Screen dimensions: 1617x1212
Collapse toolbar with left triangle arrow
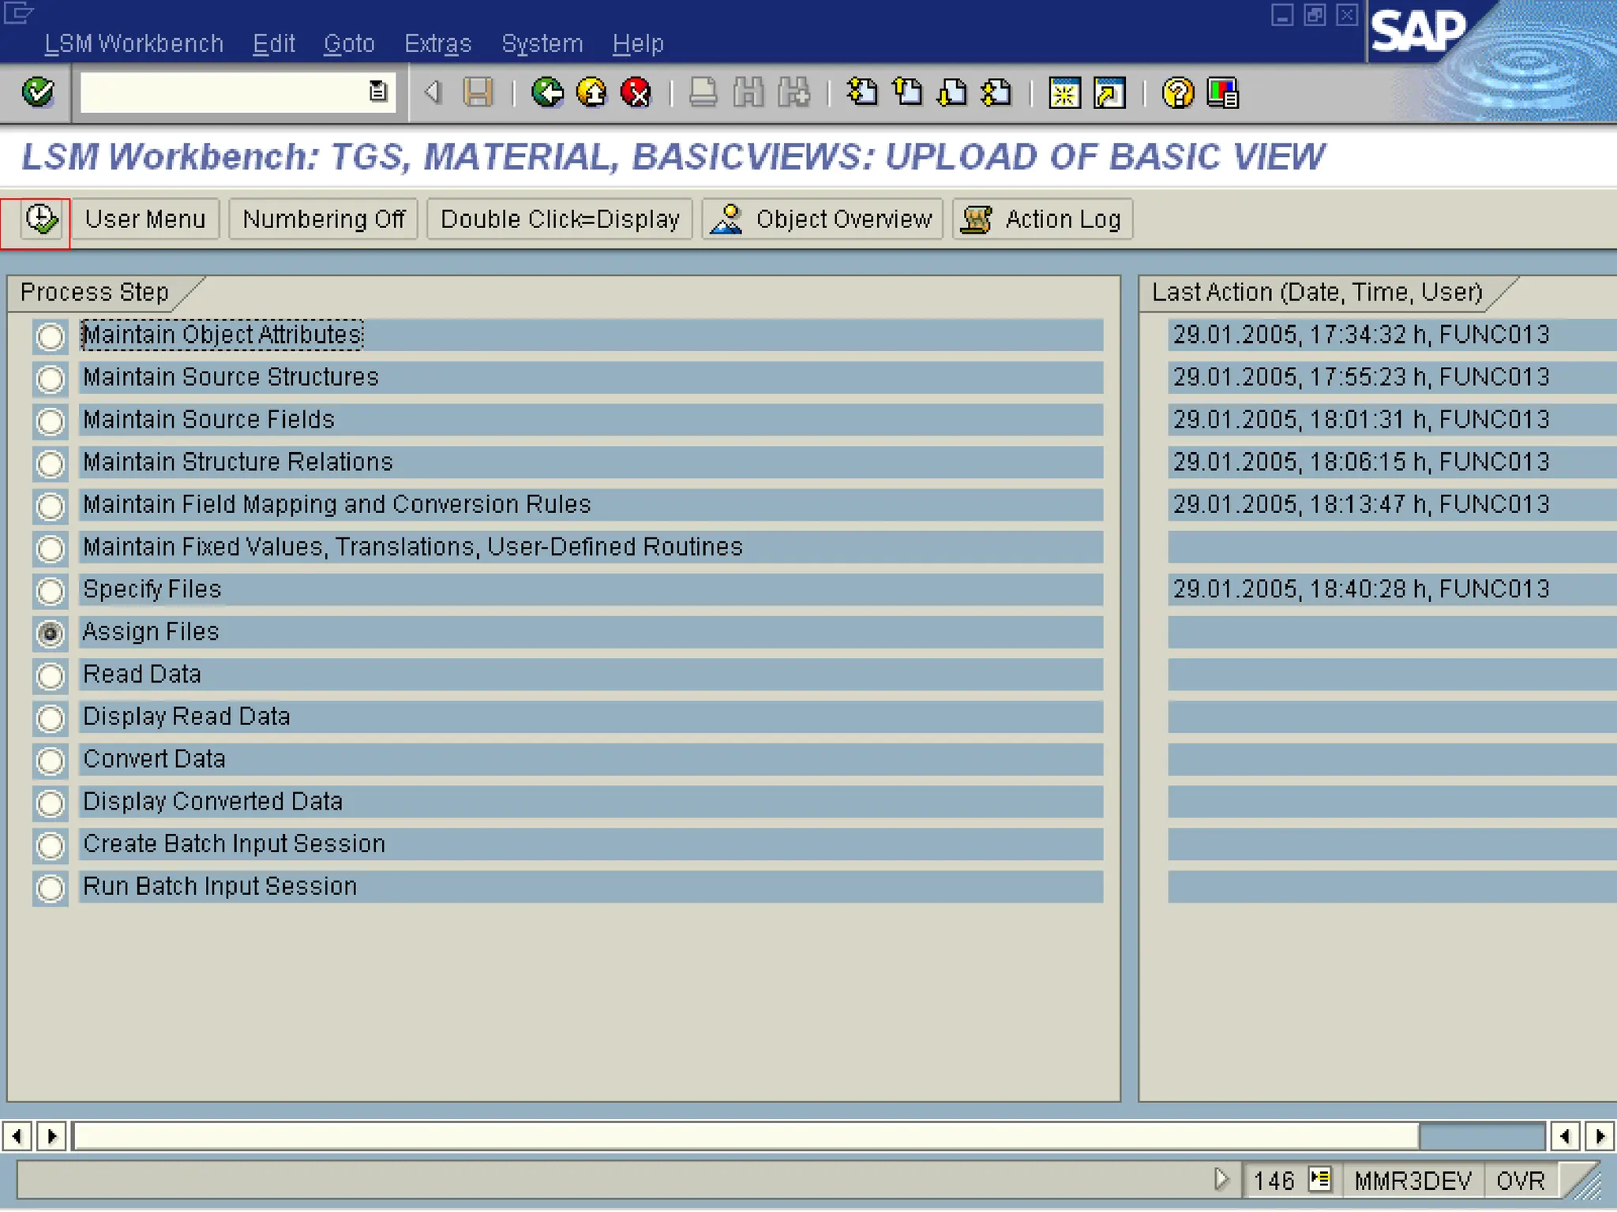(x=432, y=92)
